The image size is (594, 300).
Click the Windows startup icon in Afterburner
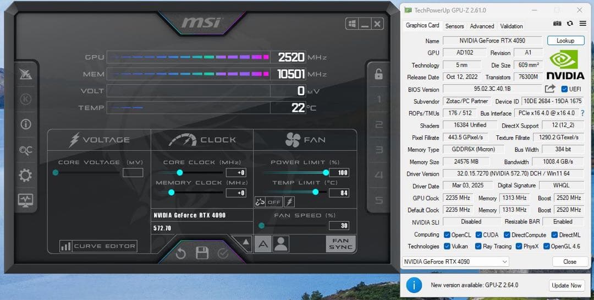[352, 24]
